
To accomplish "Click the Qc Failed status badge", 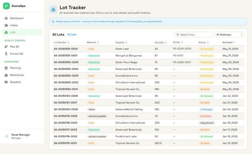I will click(x=205, y=116).
